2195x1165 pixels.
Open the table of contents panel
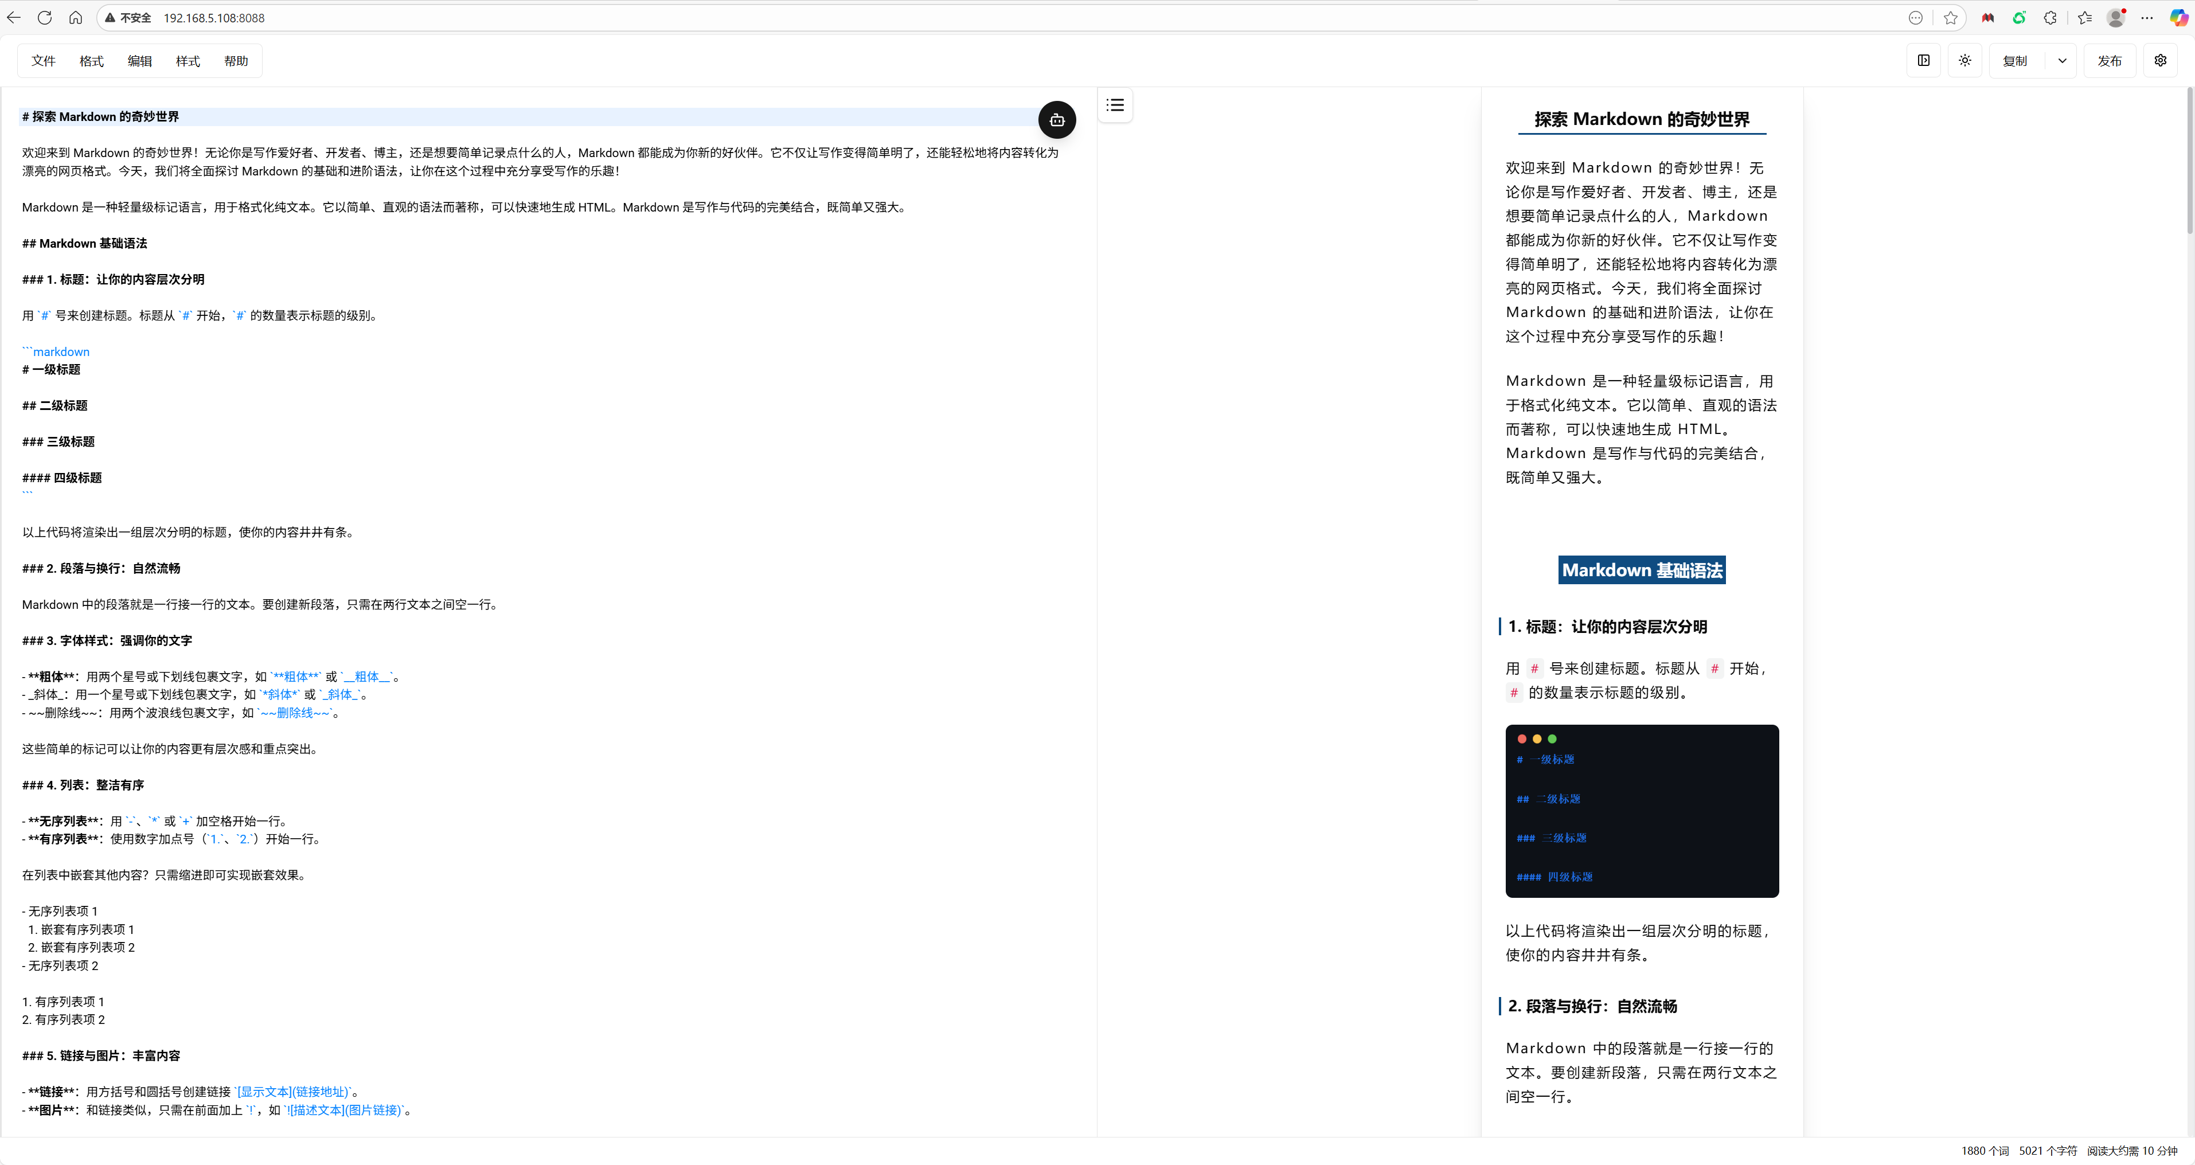[1115, 104]
